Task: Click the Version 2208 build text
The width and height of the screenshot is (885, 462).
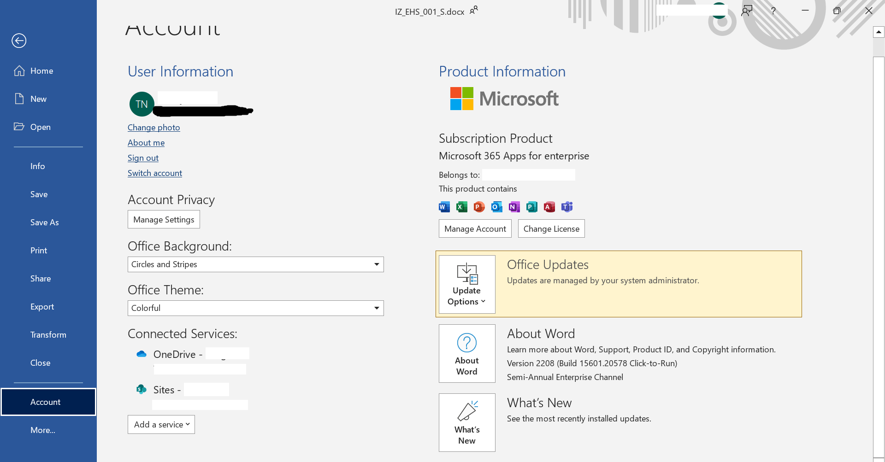Action: pyautogui.click(x=592, y=363)
